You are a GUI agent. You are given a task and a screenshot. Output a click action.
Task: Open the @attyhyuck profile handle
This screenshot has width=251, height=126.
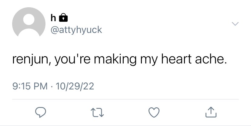[x=76, y=30]
